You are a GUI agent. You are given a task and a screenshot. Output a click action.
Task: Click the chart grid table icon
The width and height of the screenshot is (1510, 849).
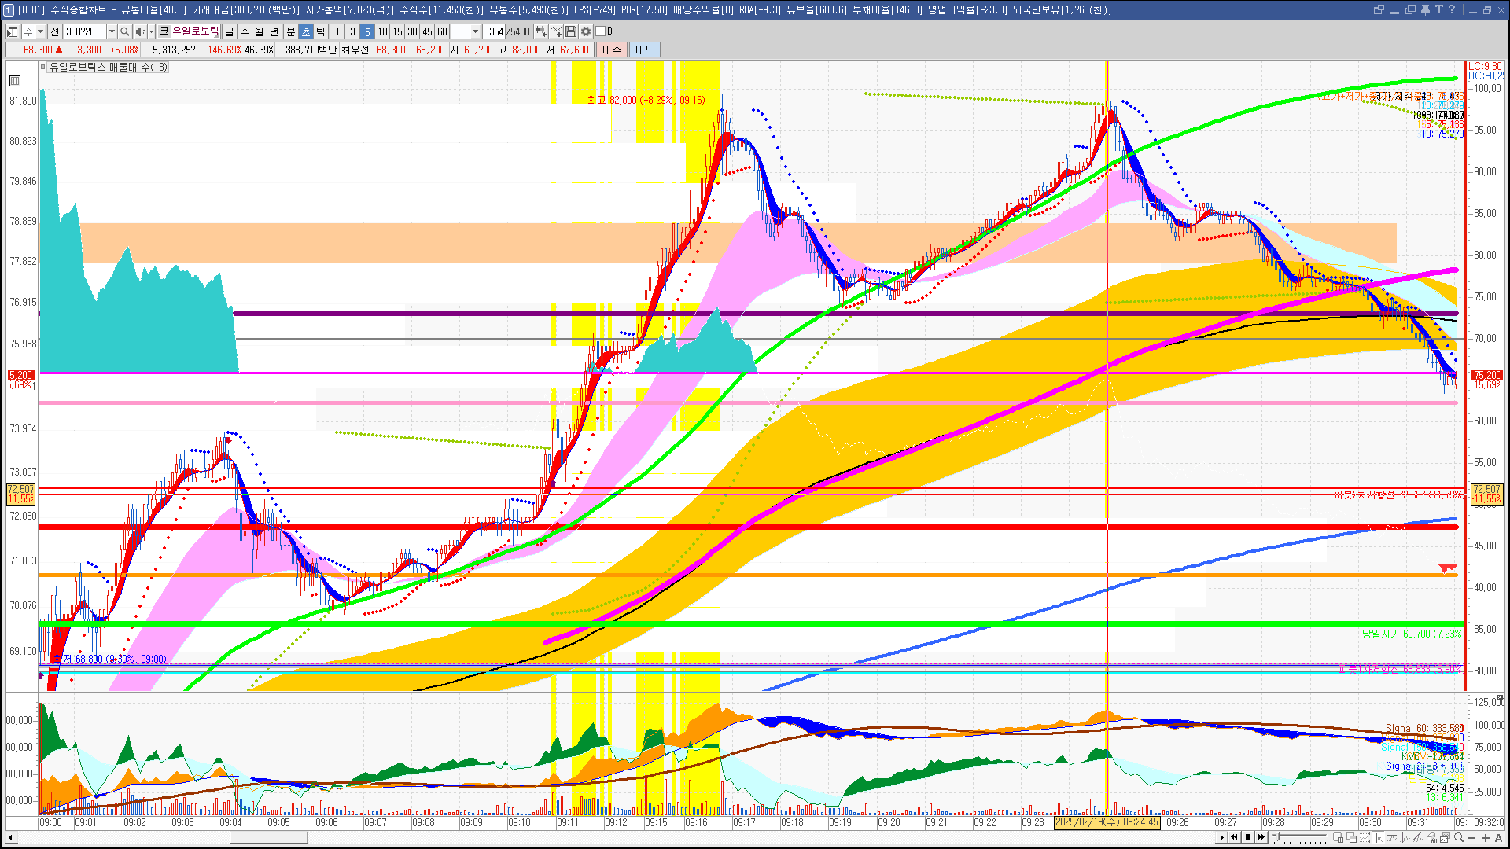click(x=14, y=81)
